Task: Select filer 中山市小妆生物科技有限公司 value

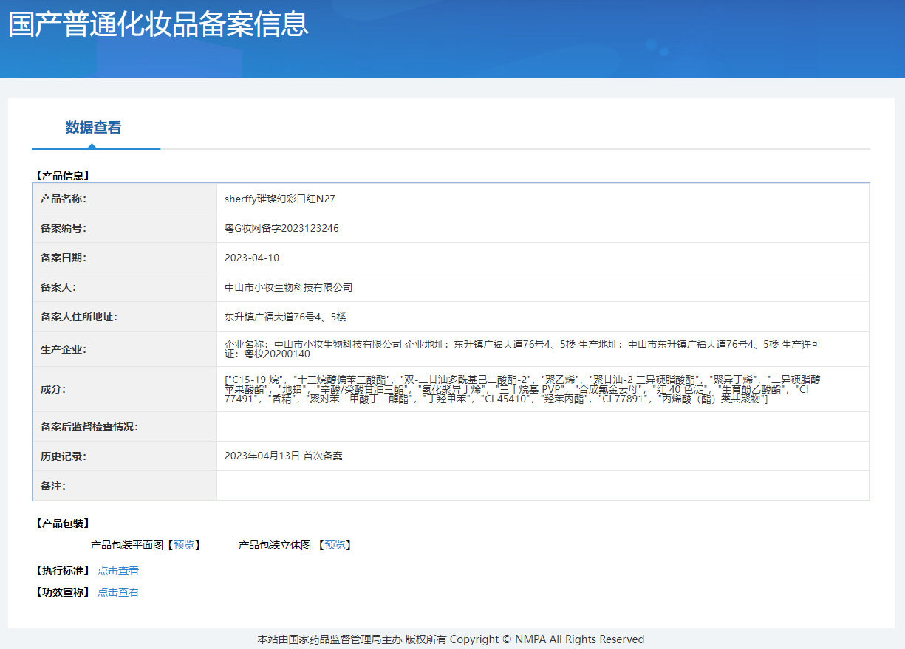Action: click(289, 287)
